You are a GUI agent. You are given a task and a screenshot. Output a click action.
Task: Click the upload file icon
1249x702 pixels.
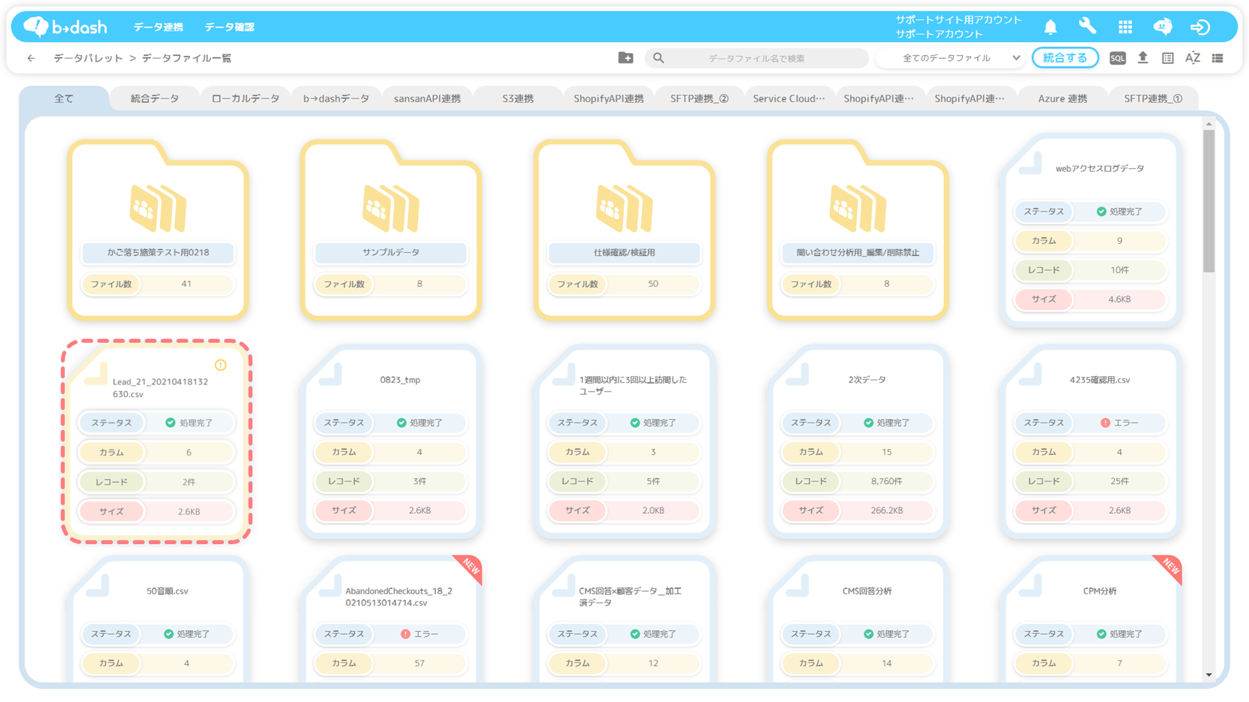pyautogui.click(x=1143, y=58)
